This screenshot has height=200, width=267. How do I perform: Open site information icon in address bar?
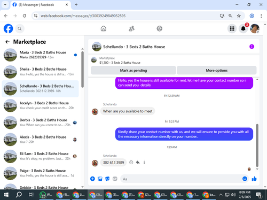(x=36, y=16)
